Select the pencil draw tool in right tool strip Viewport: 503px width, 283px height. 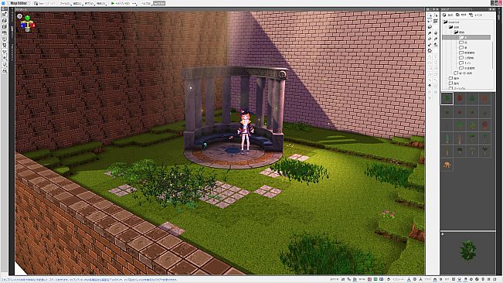(x=430, y=32)
